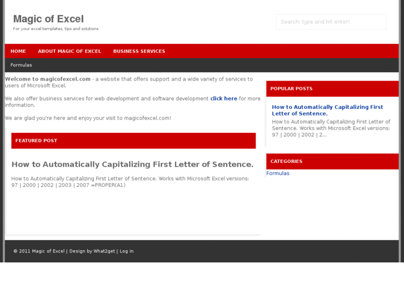The width and height of the screenshot is (404, 303).
Task: Click the Magic of Excel footer link
Action: pos(48,251)
